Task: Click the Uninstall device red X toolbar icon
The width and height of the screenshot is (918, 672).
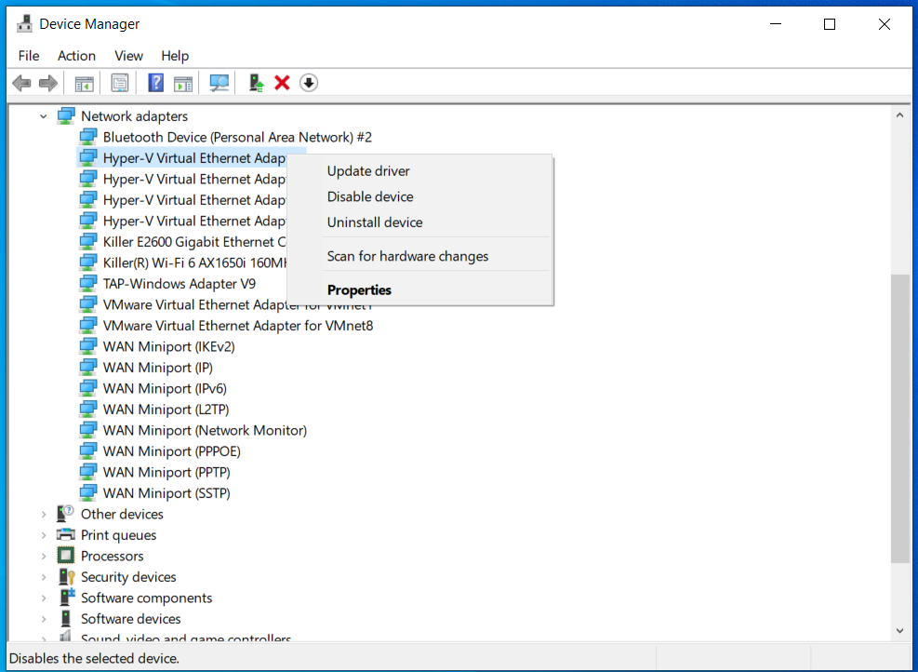Action: point(282,83)
